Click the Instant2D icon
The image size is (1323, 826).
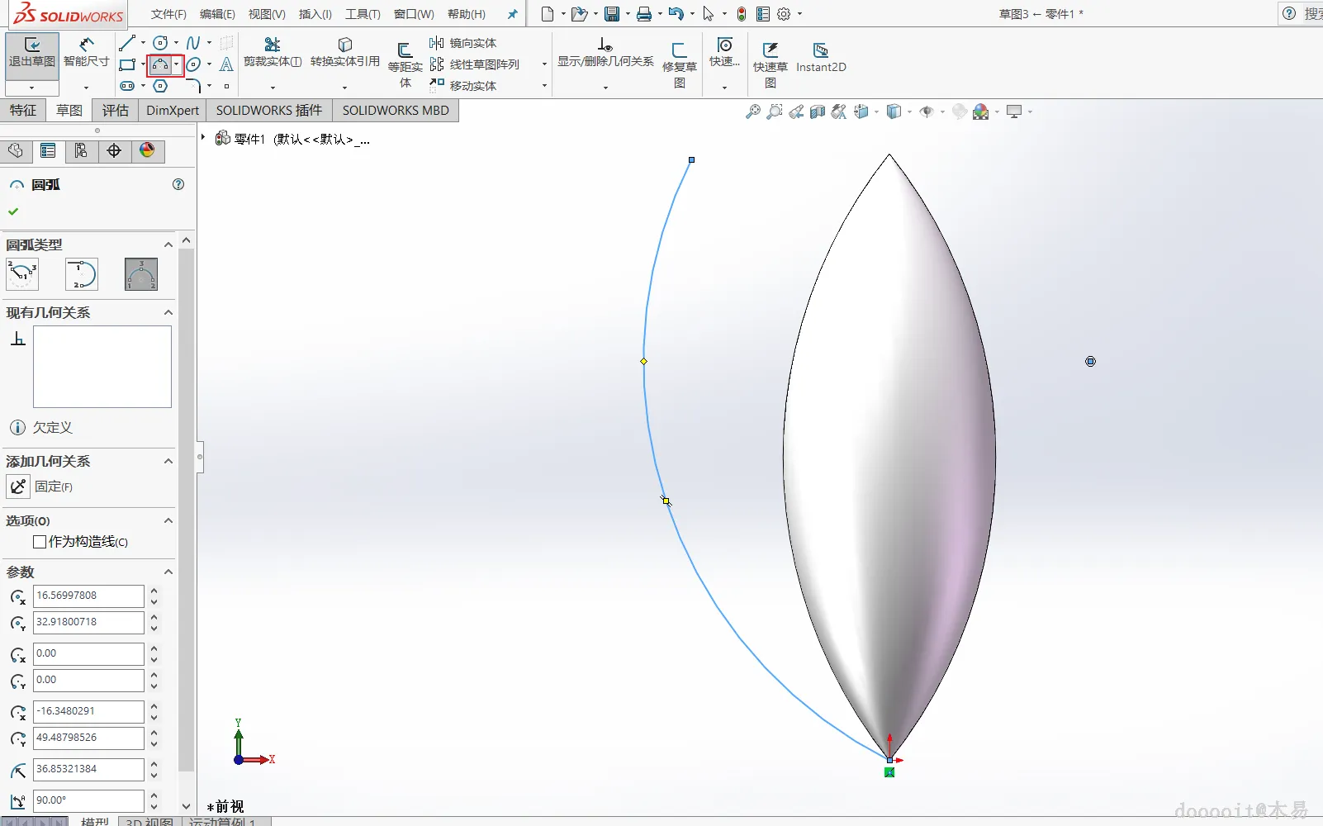[x=820, y=51]
